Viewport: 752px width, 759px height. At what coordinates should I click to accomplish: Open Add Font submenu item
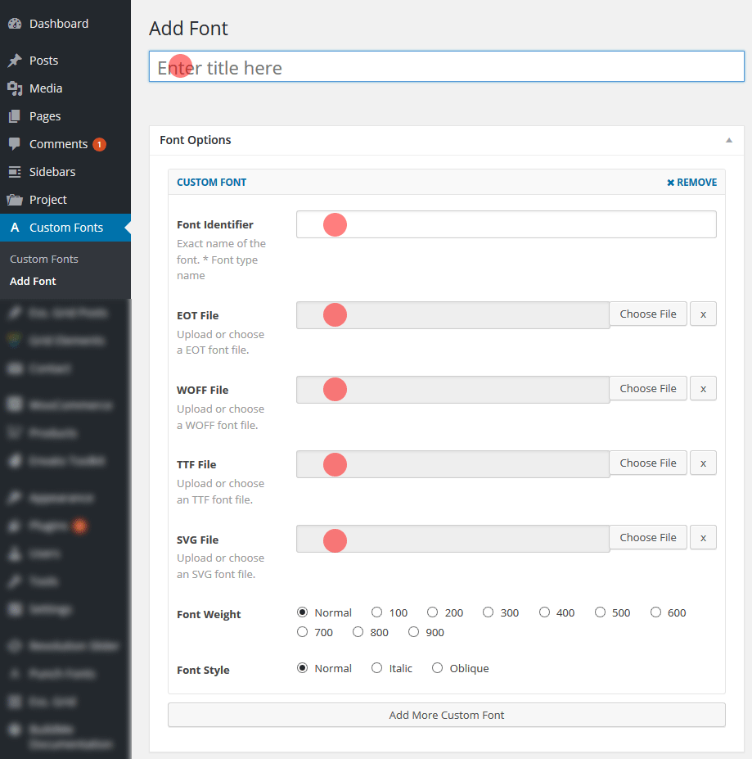coord(33,281)
